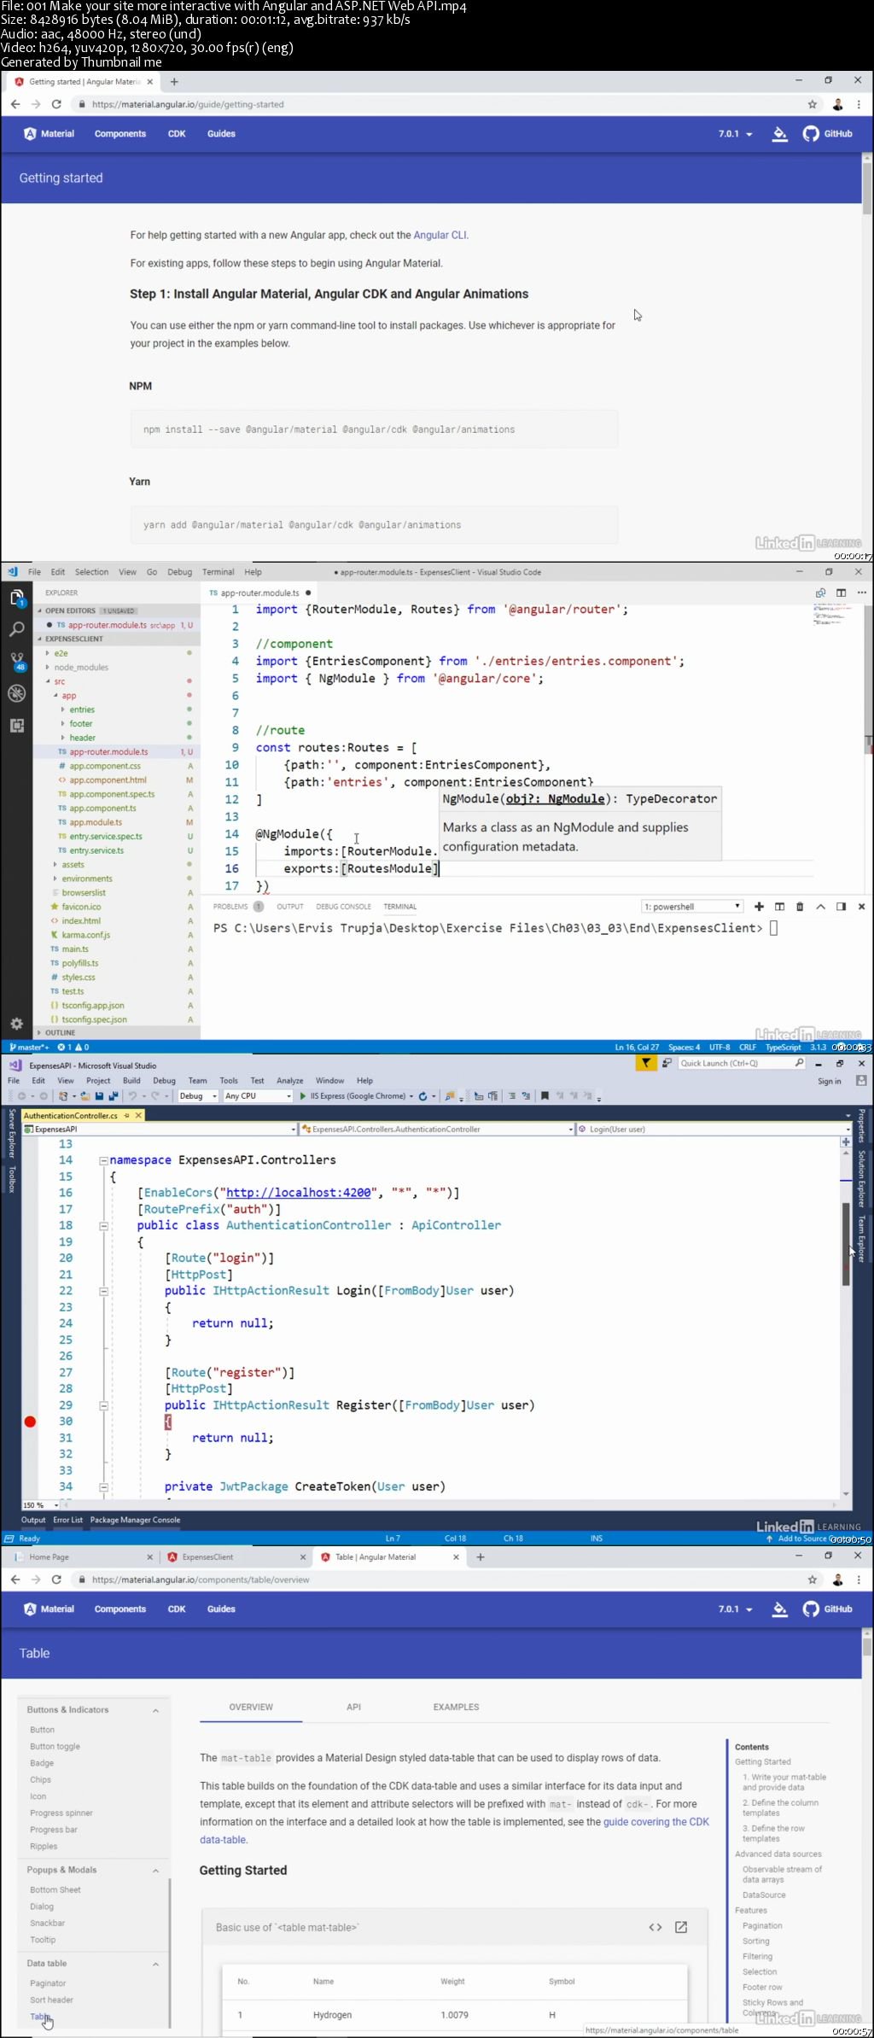
Task: Click the VS Code Manage gear icon
Action: [16, 1023]
